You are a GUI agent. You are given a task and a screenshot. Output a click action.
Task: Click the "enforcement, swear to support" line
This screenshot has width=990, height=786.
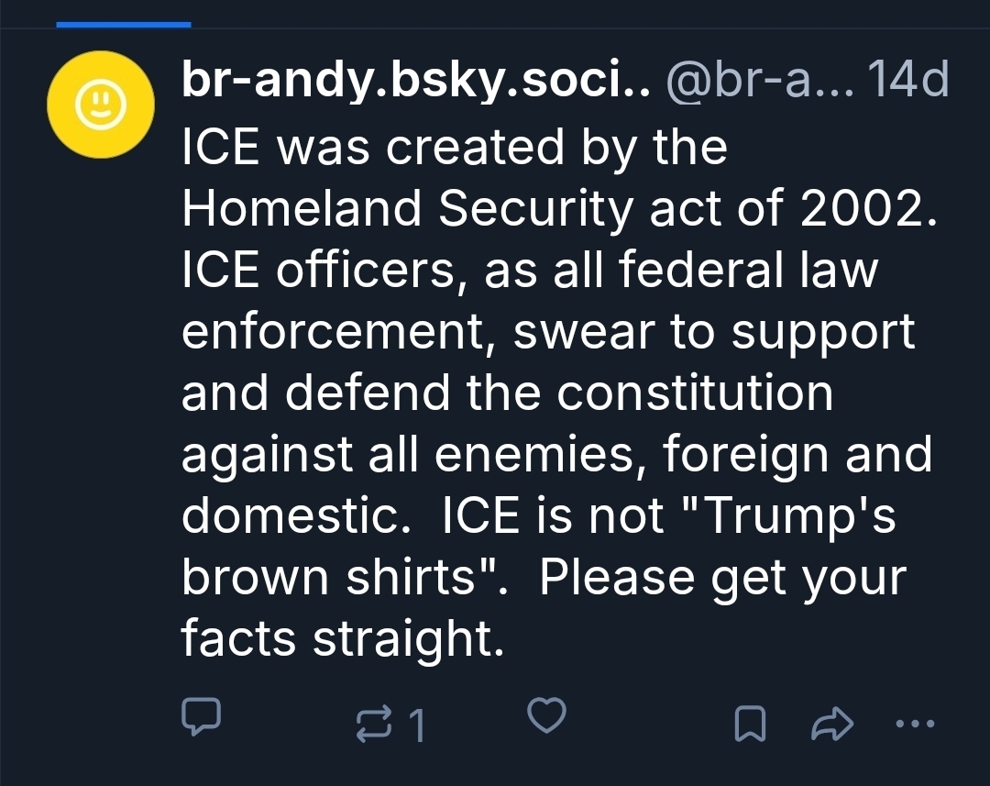(548, 331)
